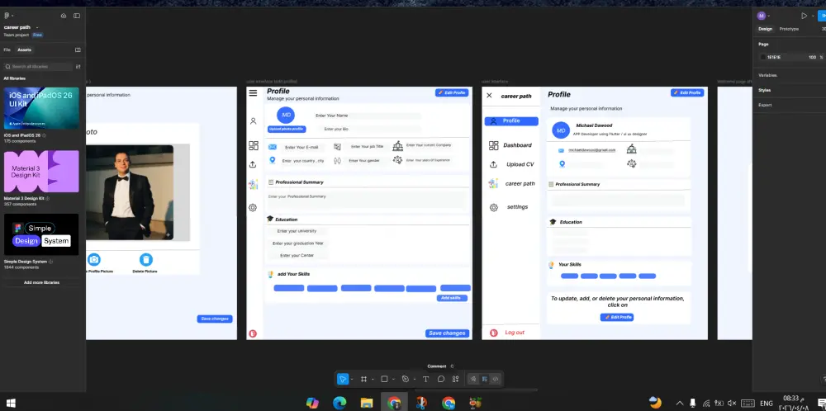Click the Share button
This screenshot has width=826, height=411.
click(823, 16)
